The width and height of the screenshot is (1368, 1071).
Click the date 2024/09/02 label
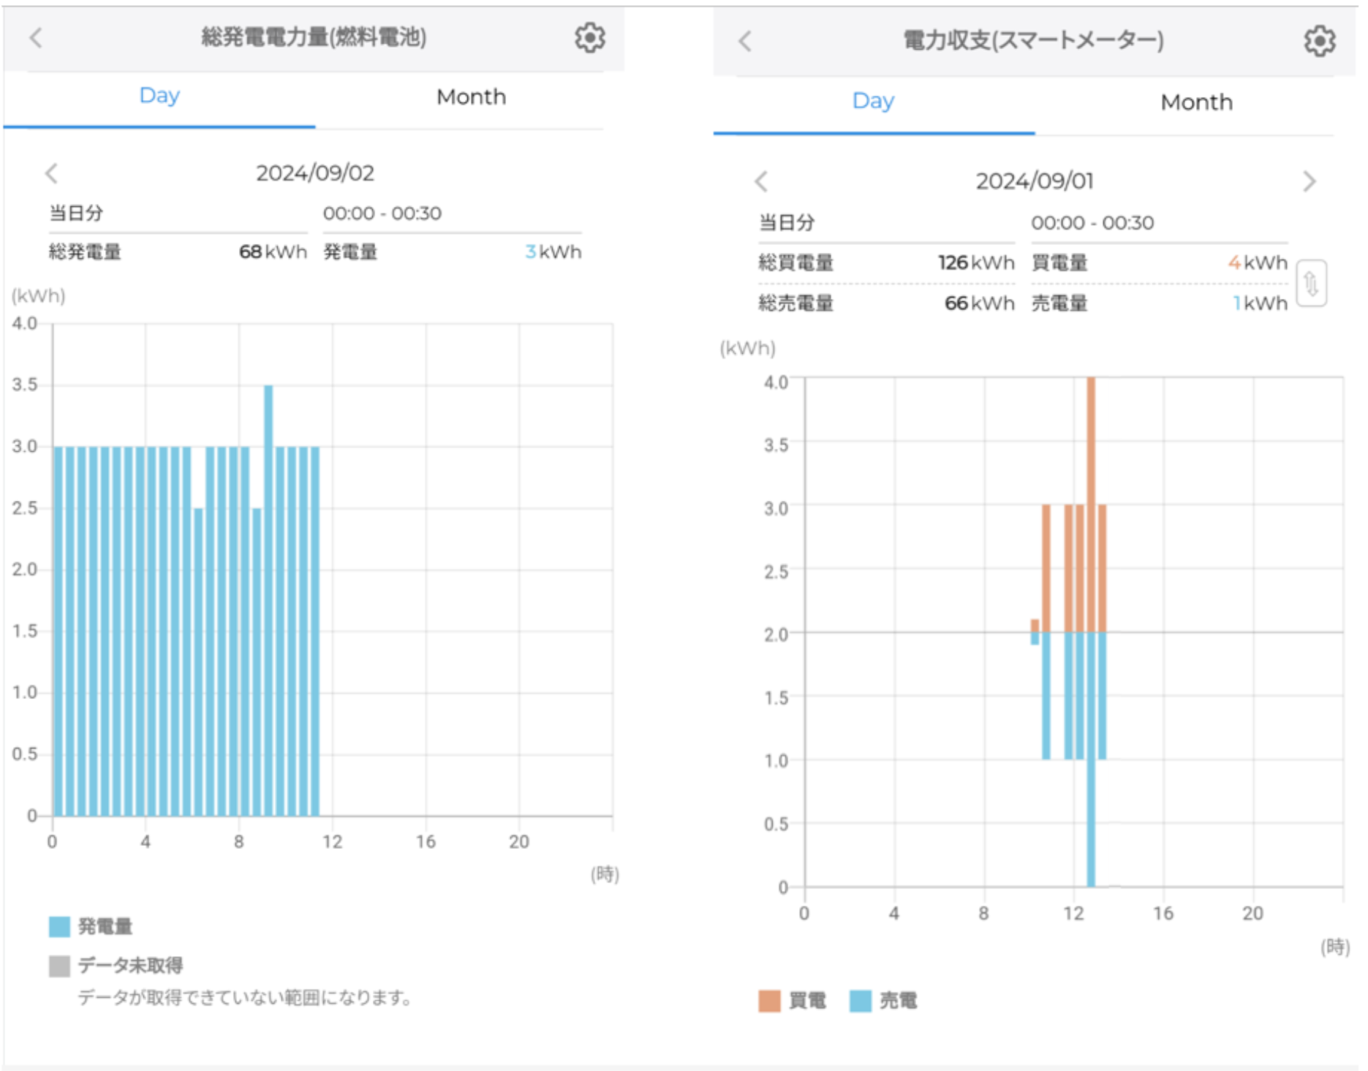(314, 173)
